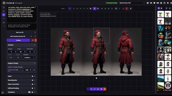The height and width of the screenshot is (96, 172).
Task: Accept the staged image with checkmark
Action: [95, 89]
